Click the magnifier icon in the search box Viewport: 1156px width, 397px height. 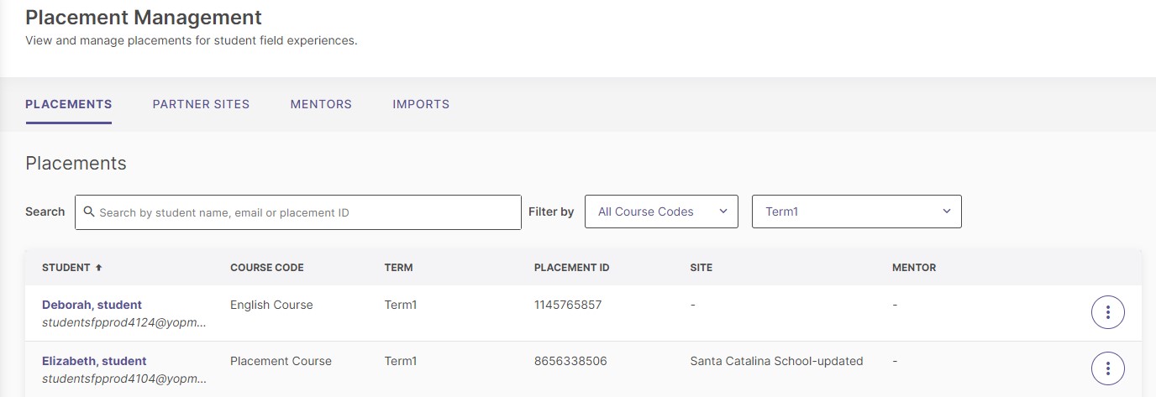[x=89, y=212]
